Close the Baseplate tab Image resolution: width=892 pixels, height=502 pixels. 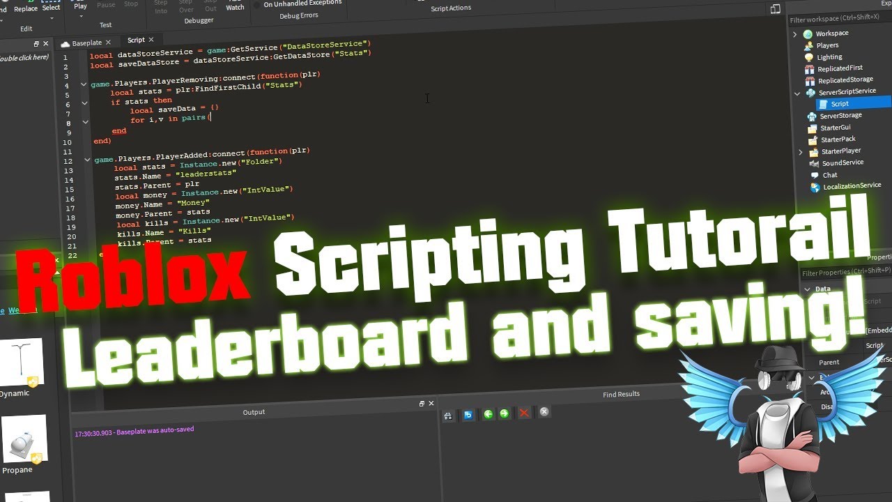pyautogui.click(x=108, y=43)
